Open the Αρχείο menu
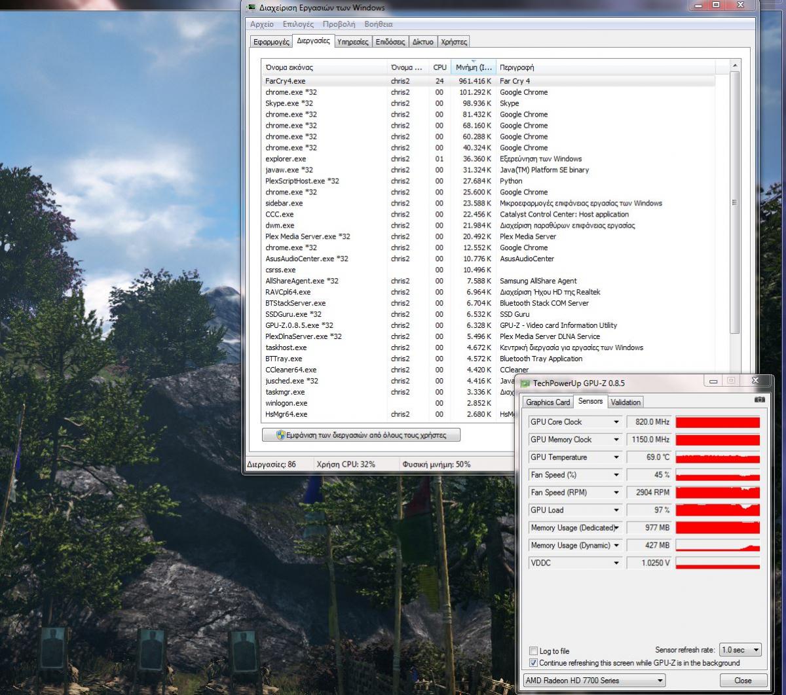This screenshot has height=695, width=786. (262, 24)
